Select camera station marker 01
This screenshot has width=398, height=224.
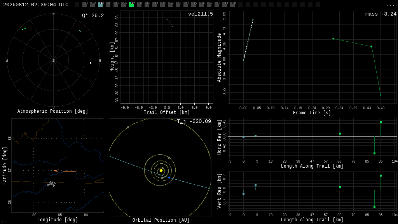[x=85, y=4]
